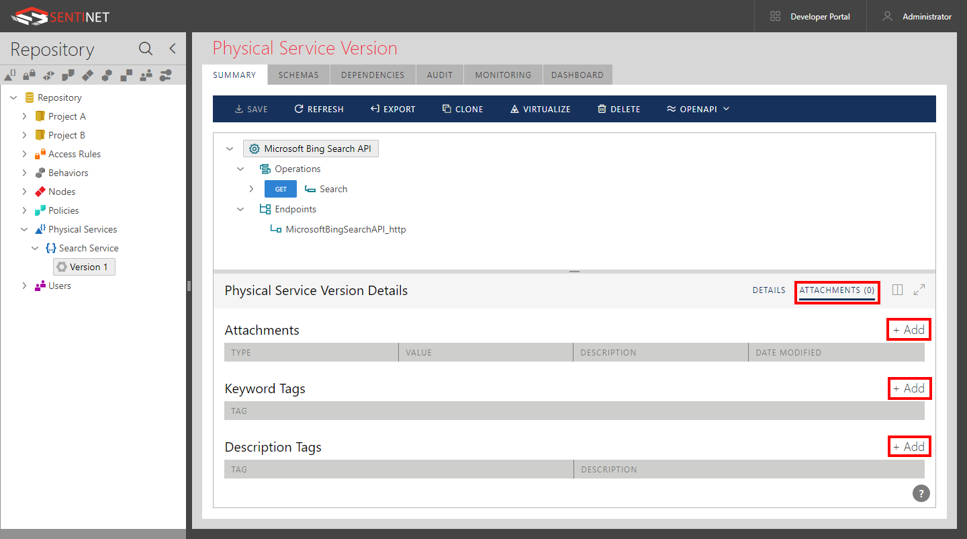Expand the Access Rules node
Screen dimensions: 967x539
pos(24,154)
